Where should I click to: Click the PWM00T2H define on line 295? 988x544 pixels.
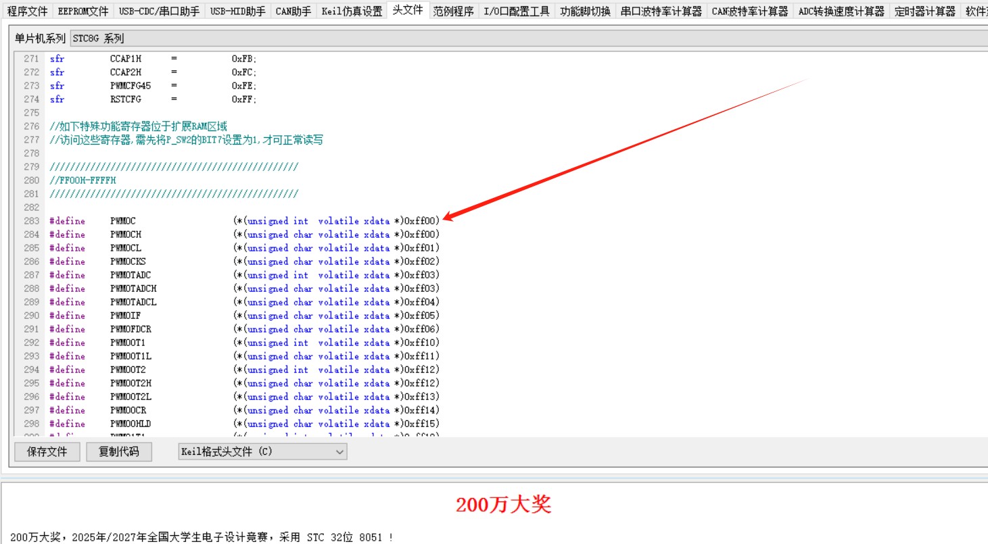click(131, 383)
